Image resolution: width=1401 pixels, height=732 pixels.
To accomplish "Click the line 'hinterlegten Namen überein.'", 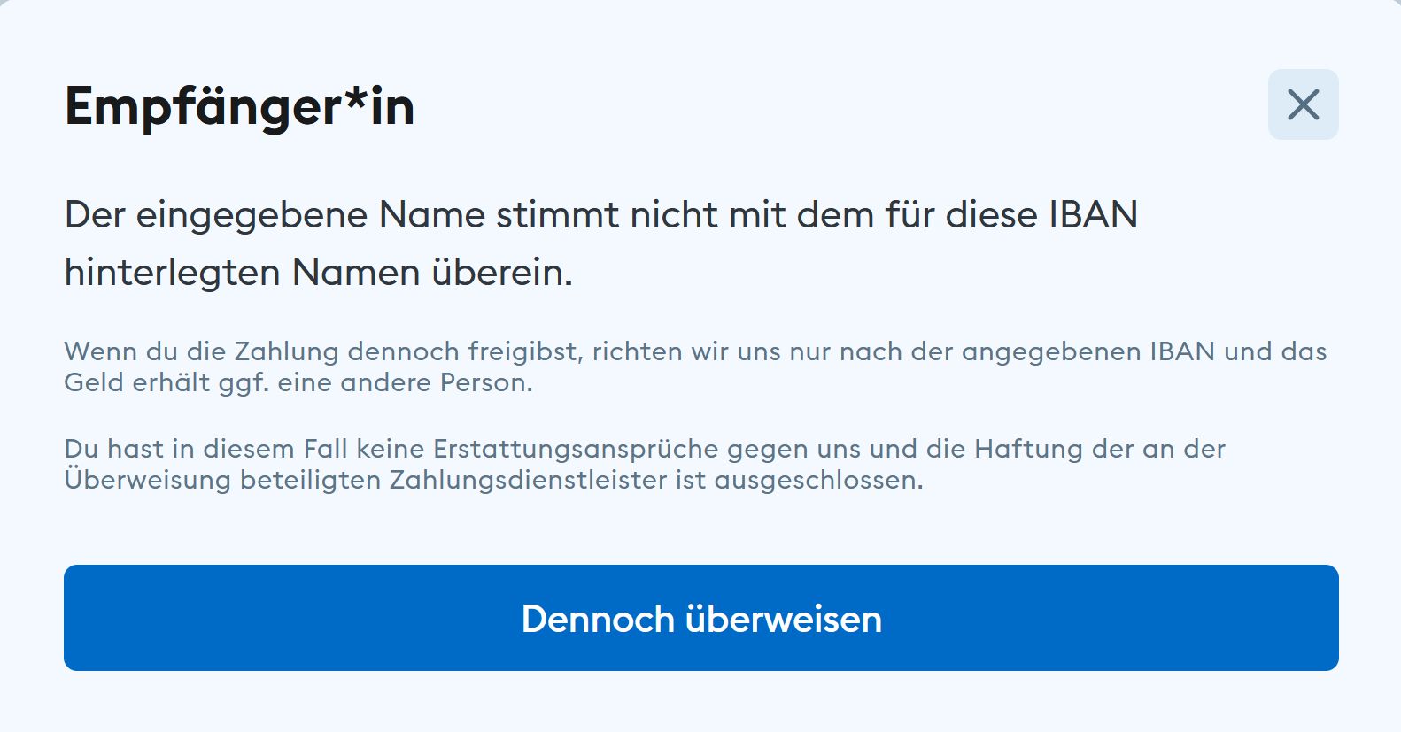I will click(319, 272).
